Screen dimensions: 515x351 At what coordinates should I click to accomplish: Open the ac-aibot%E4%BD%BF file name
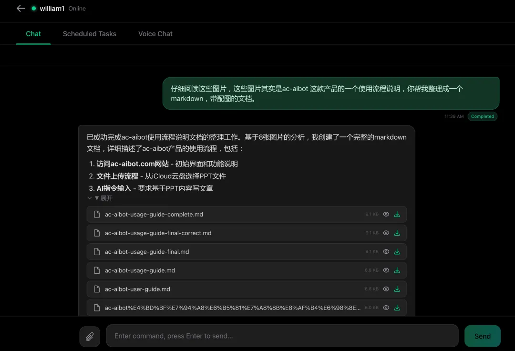[x=233, y=308]
